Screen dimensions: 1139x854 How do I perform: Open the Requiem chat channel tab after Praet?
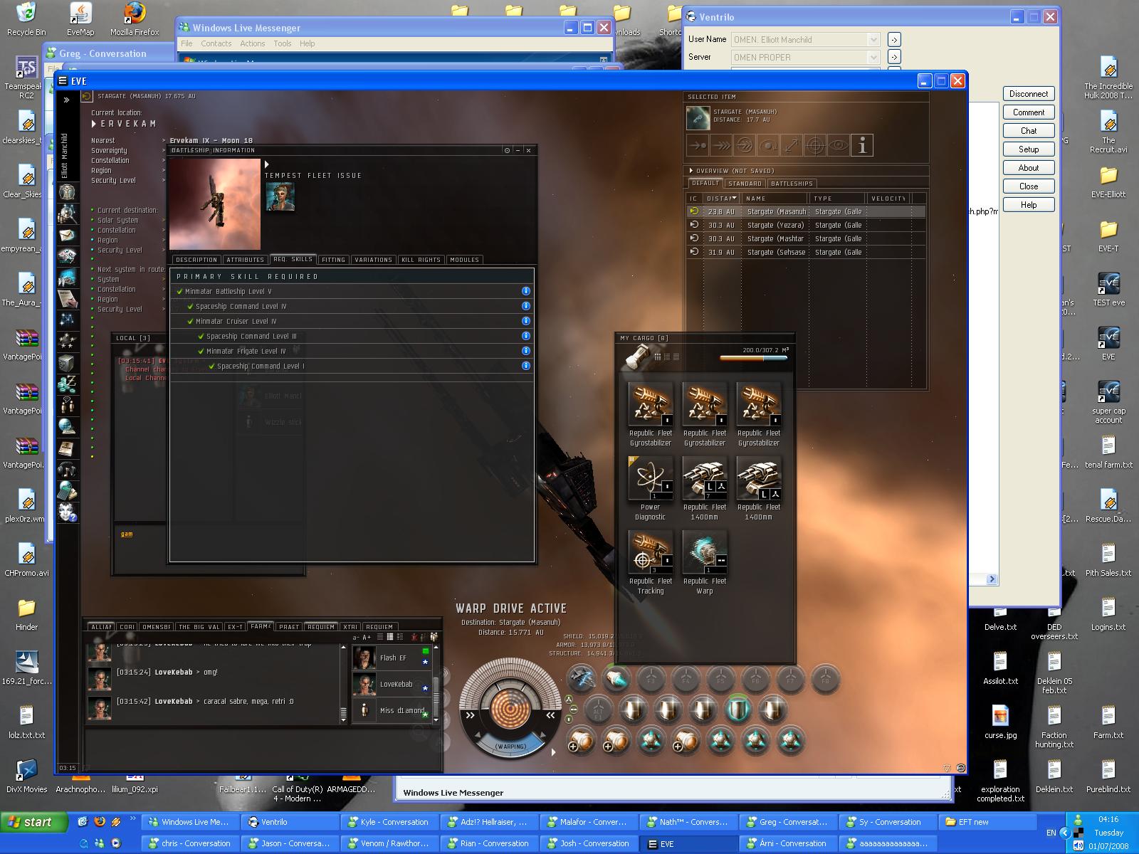(321, 627)
